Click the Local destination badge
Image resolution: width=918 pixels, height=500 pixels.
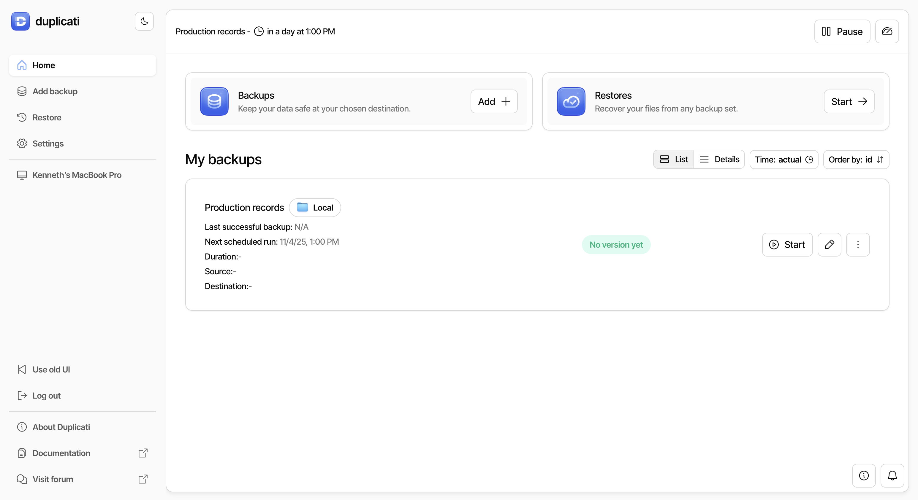point(315,208)
